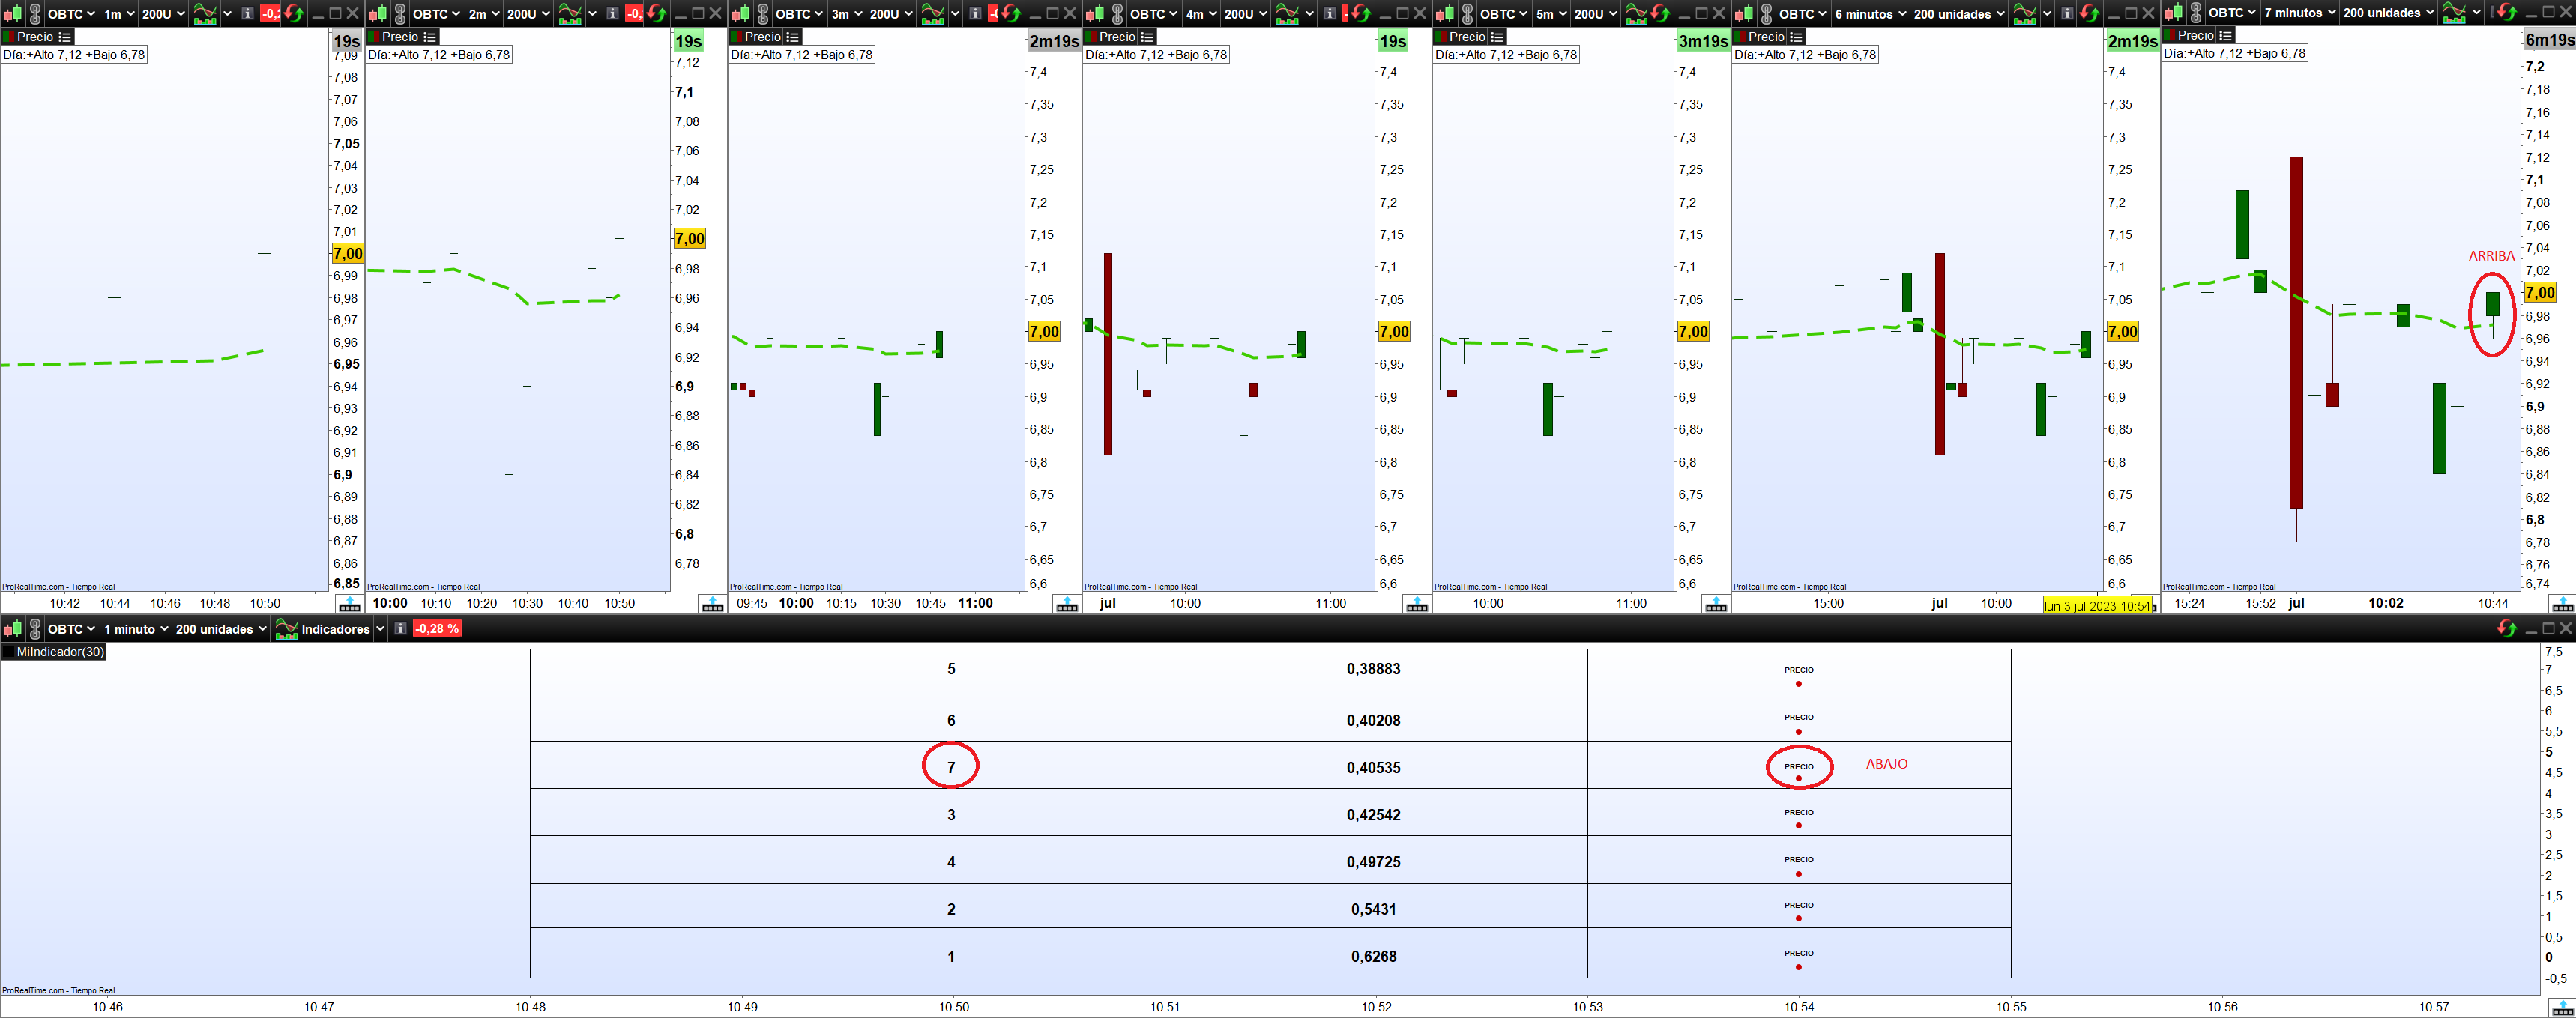Click candlestick style icon in 1m chart
The width and height of the screenshot is (2576, 1018).
click(x=12, y=14)
